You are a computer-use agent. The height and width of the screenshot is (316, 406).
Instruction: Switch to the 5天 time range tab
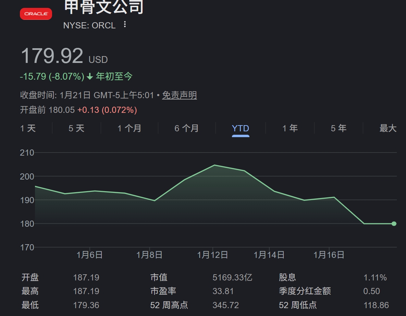coord(76,128)
